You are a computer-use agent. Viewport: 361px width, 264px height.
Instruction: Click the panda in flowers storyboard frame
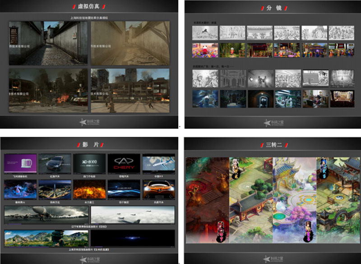[x=205, y=50]
